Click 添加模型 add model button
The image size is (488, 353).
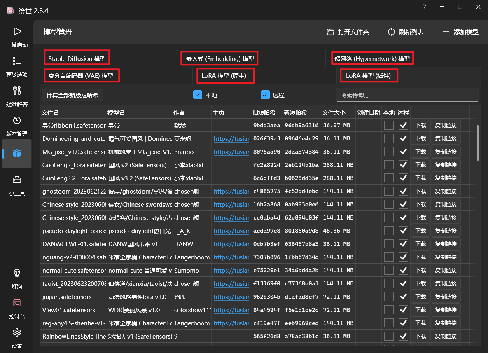coord(460,32)
